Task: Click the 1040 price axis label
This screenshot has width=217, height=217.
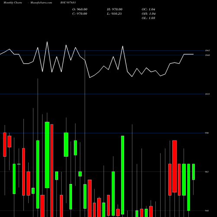Action: 207,55
